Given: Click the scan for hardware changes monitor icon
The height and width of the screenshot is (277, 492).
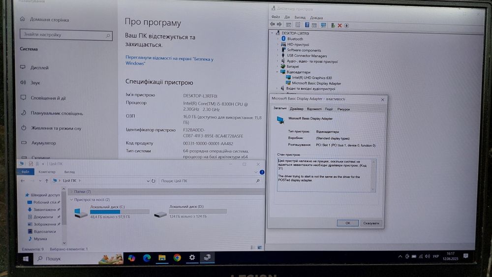Looking at the screenshot, I should tap(324, 26).
